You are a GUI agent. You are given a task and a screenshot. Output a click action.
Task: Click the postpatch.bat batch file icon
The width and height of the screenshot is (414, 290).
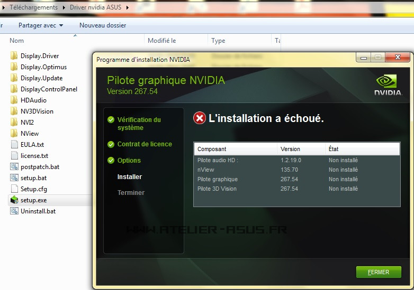14,166
